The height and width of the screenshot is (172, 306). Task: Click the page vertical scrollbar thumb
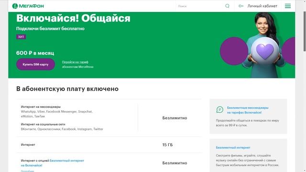[304, 31]
